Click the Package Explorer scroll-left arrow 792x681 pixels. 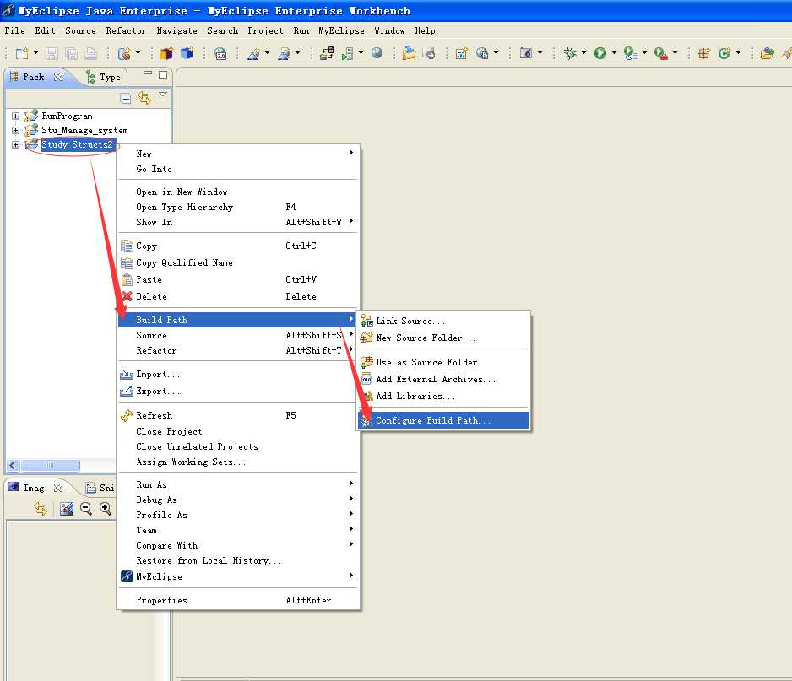pyautogui.click(x=14, y=465)
